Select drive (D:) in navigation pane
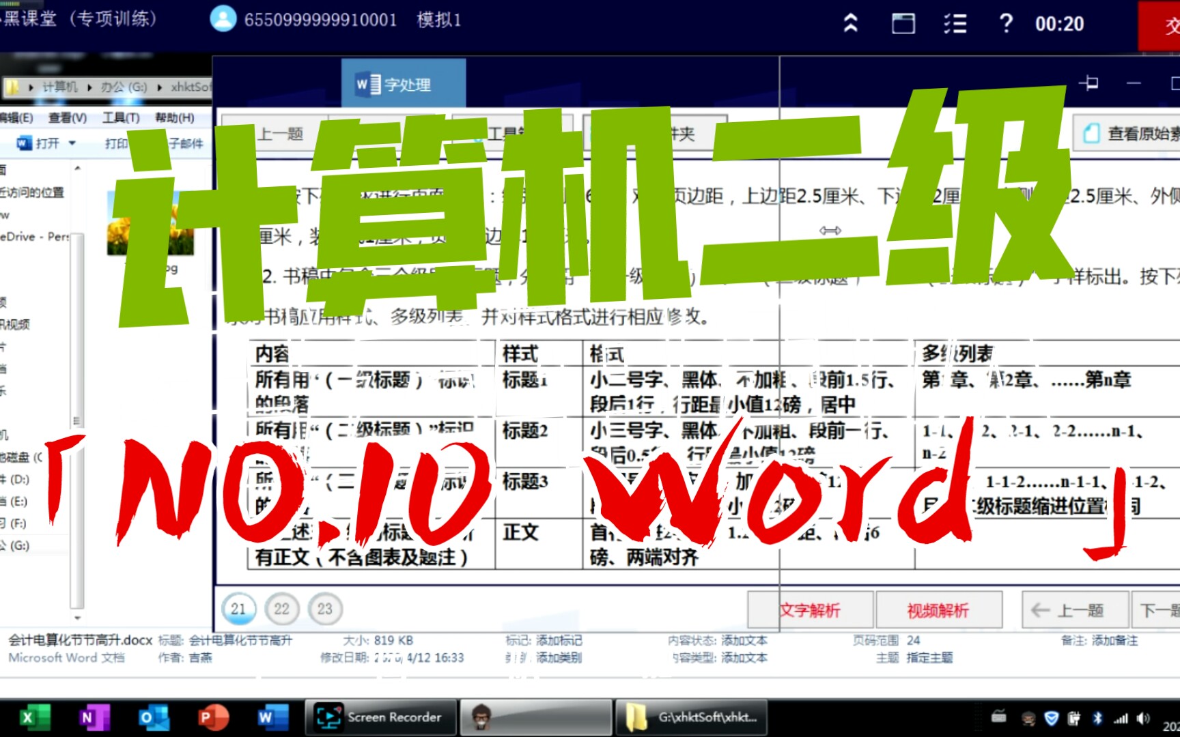The image size is (1180, 737). (x=15, y=479)
